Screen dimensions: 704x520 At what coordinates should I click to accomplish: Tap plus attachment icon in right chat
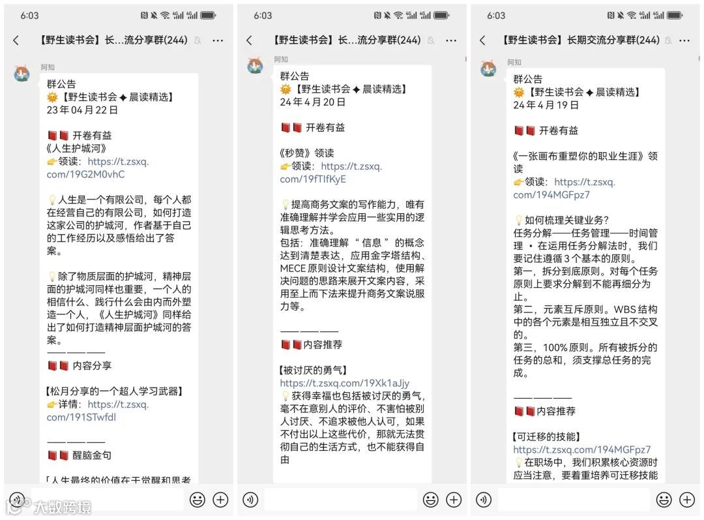[687, 500]
